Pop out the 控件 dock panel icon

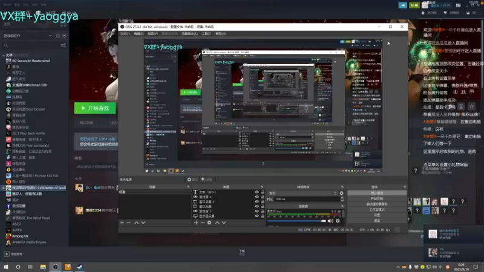coord(405,187)
